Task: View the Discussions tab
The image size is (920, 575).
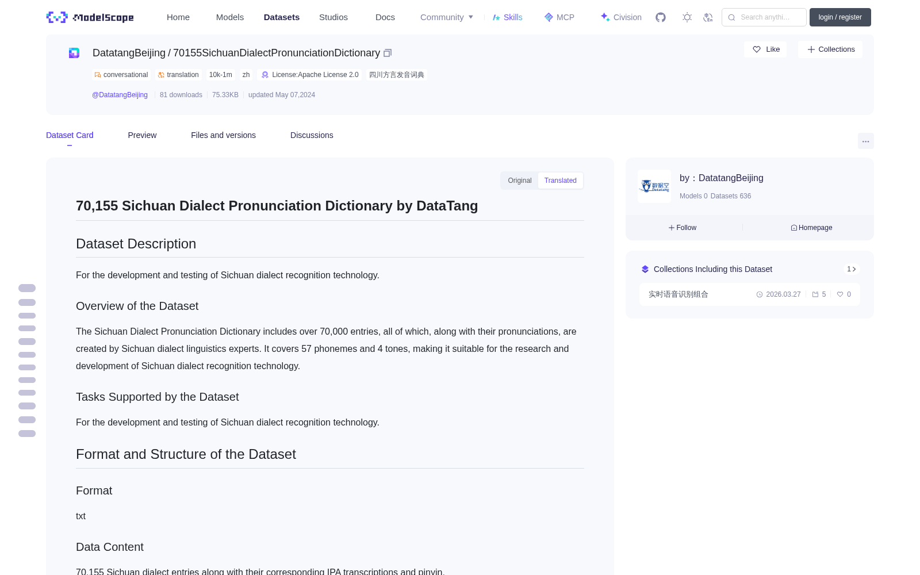Action: (x=312, y=135)
